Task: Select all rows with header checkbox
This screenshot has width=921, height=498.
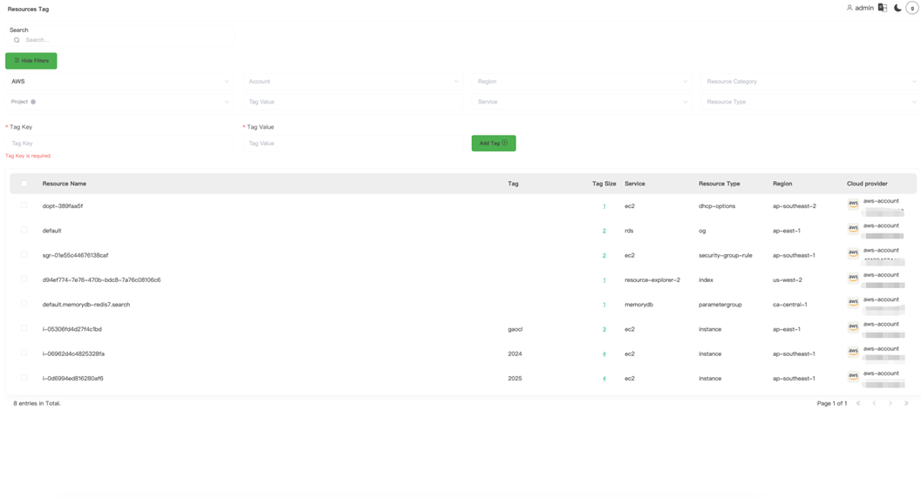Action: pyautogui.click(x=24, y=184)
